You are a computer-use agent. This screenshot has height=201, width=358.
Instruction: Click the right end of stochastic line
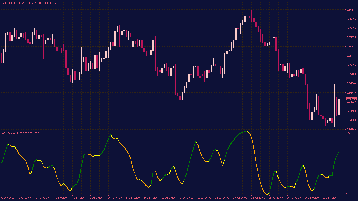pos(339,152)
